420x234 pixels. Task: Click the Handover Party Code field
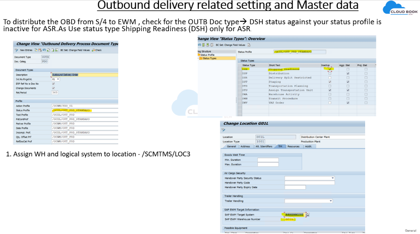click(x=309, y=182)
